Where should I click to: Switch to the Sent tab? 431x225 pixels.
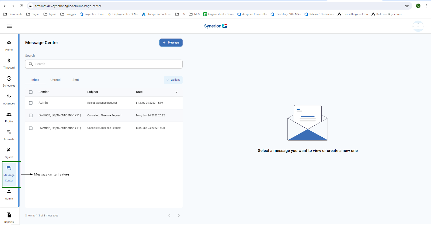click(76, 80)
